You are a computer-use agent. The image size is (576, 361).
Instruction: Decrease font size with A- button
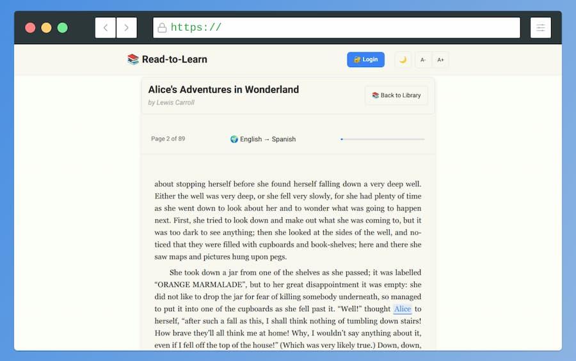click(423, 60)
